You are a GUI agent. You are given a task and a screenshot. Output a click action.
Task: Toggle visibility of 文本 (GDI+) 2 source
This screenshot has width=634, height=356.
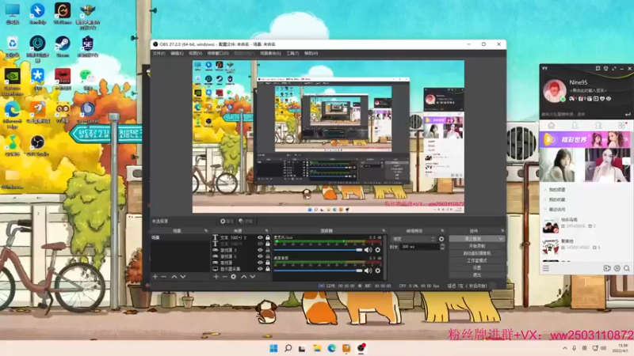tap(260, 238)
